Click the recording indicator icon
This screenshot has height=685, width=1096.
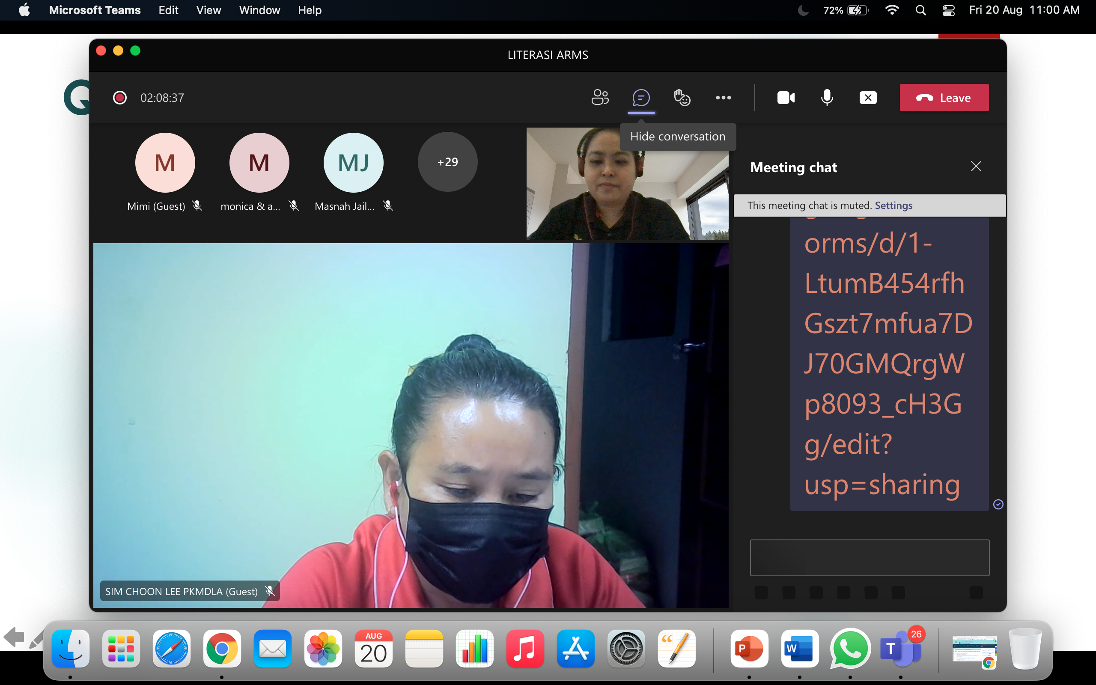(119, 98)
